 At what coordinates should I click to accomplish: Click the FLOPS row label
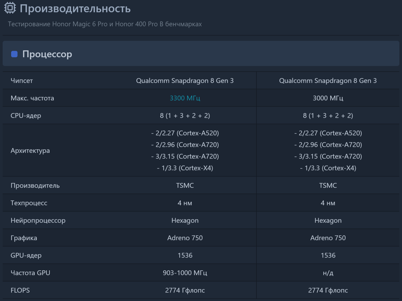coord(20,290)
